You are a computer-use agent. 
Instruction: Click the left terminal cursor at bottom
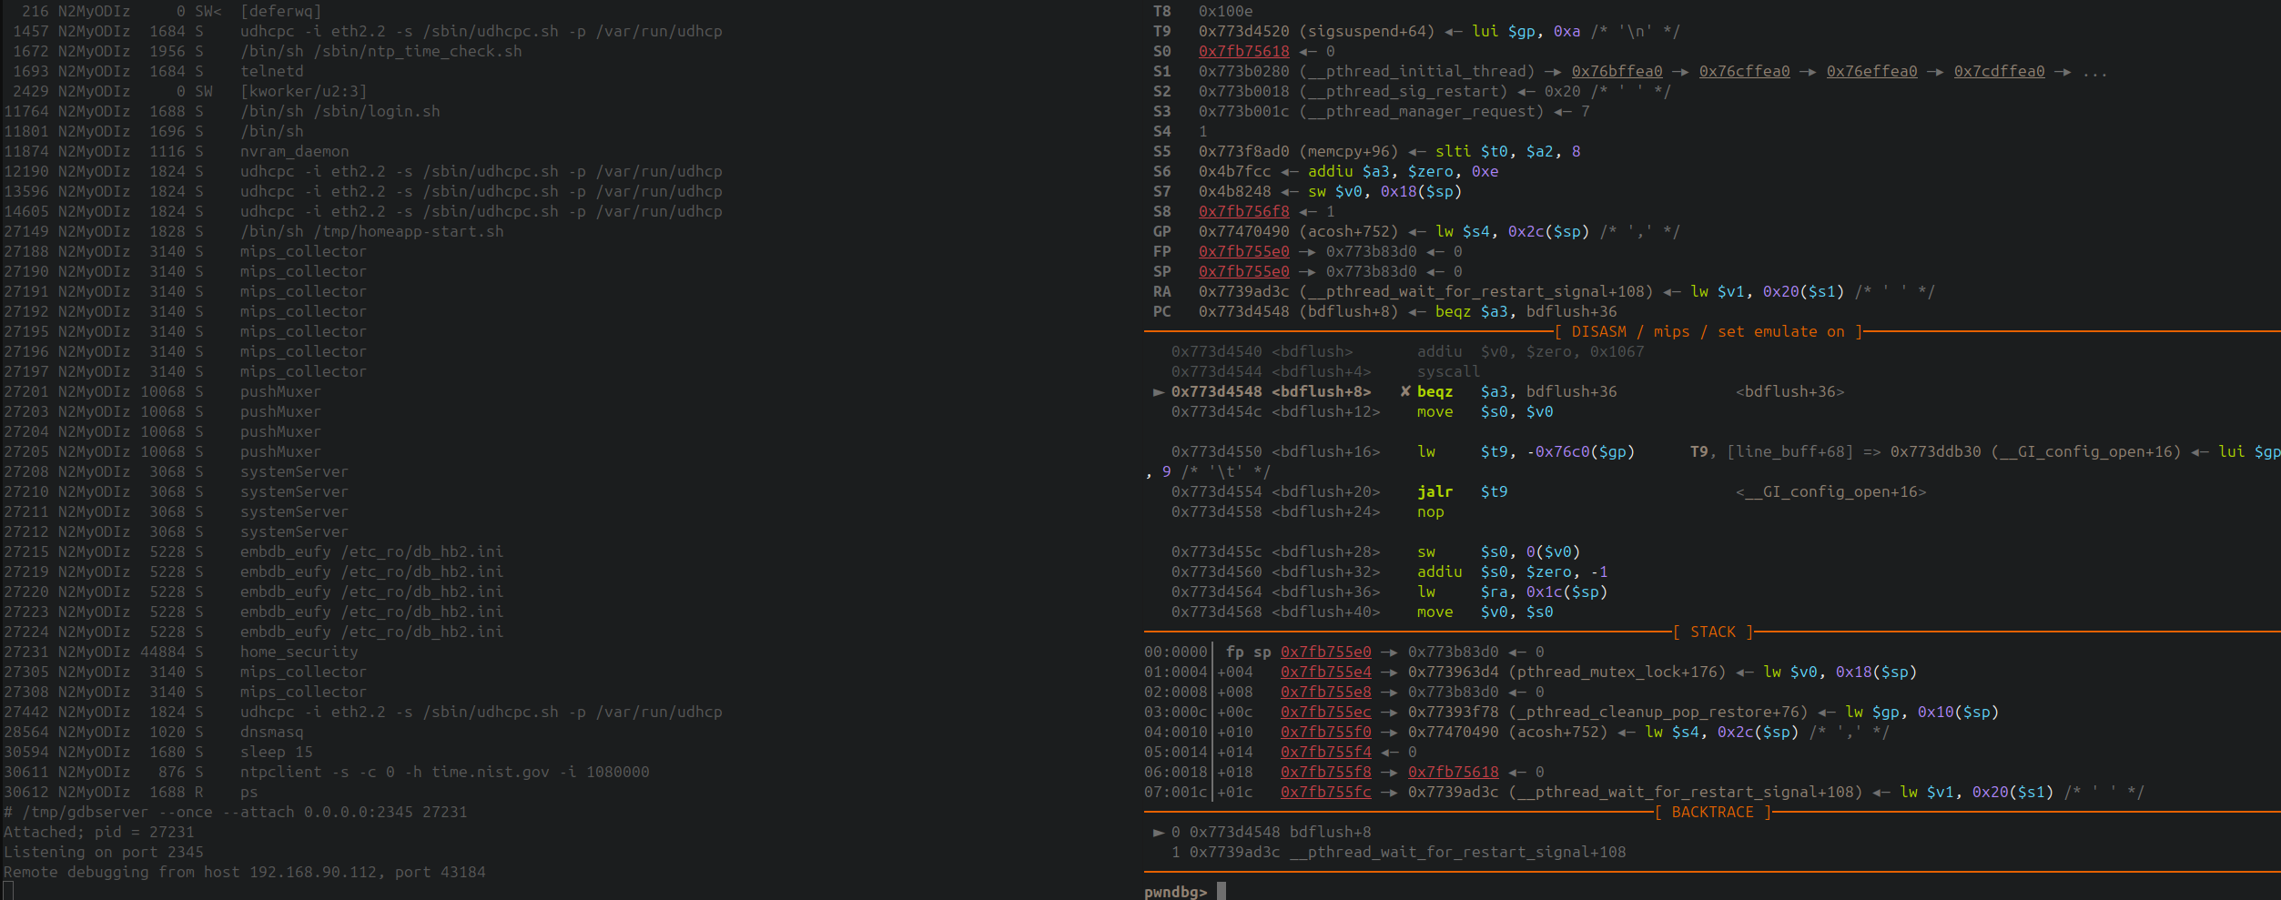[x=8, y=890]
